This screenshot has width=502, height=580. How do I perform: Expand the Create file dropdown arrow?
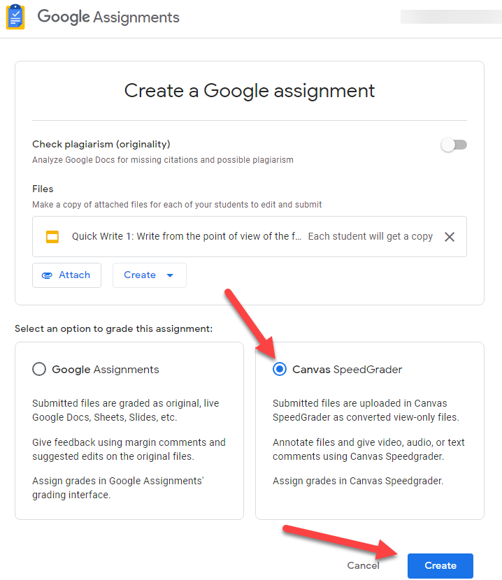tap(170, 275)
